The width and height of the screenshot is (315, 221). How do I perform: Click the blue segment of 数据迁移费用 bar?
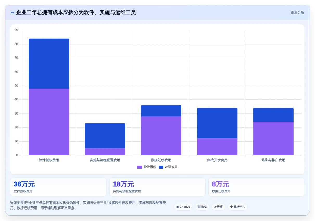click(161, 111)
